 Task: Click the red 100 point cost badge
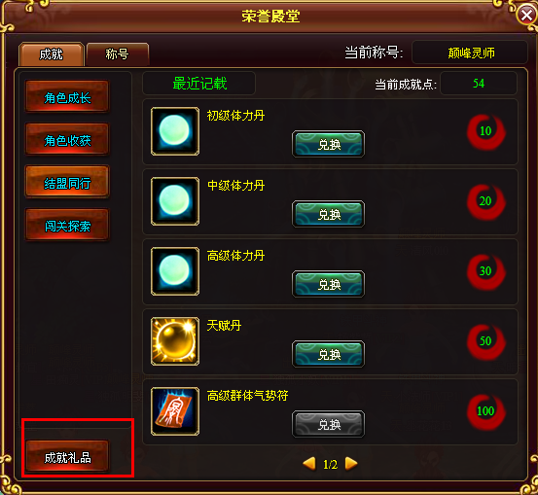[485, 411]
